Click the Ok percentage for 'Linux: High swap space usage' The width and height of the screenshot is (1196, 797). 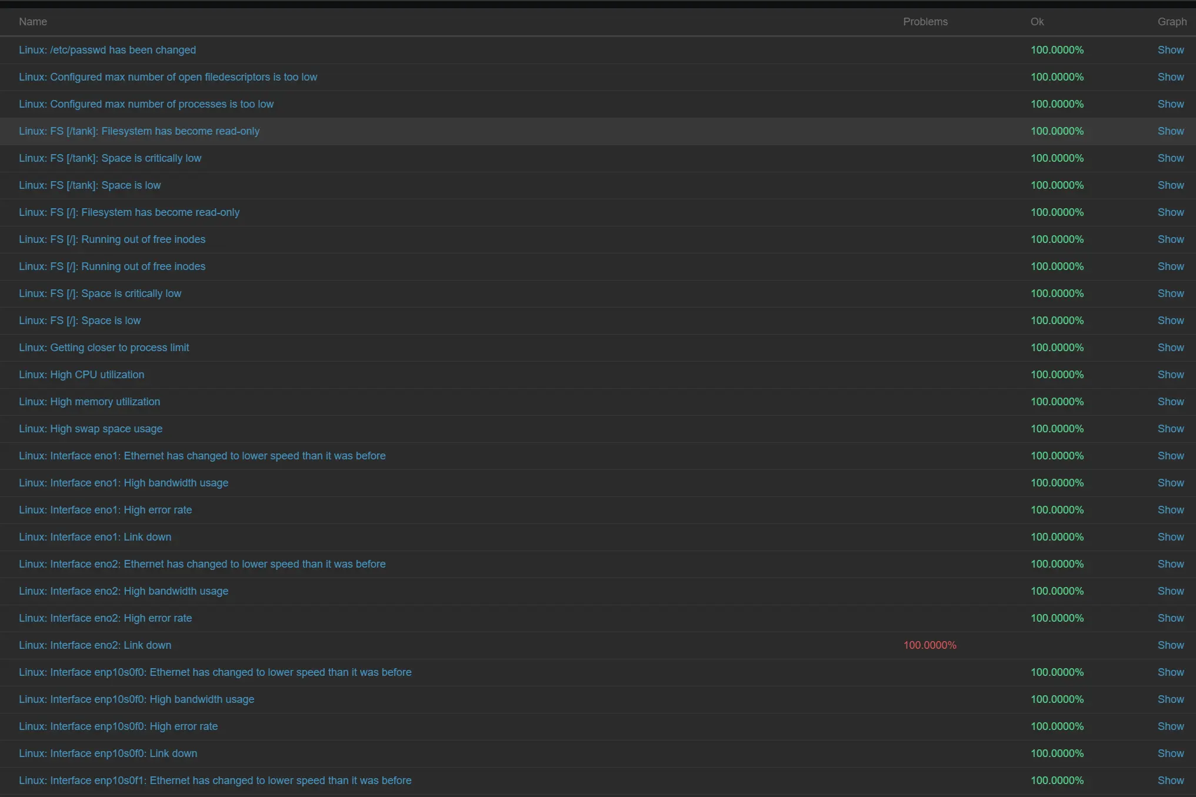(x=1057, y=428)
